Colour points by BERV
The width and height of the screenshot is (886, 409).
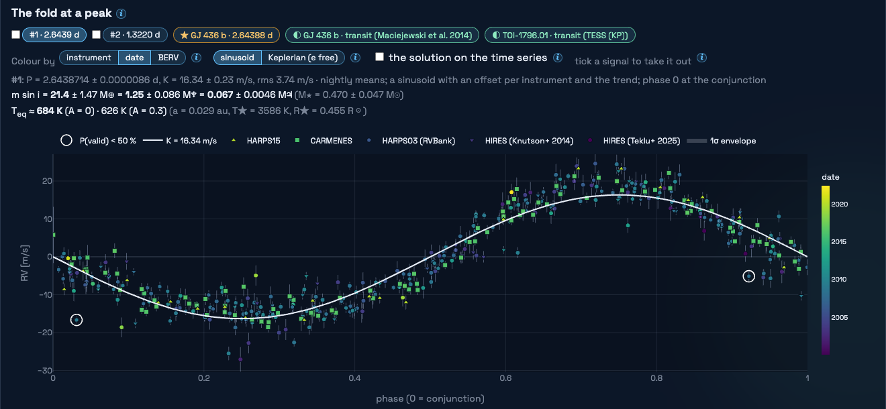coord(168,58)
